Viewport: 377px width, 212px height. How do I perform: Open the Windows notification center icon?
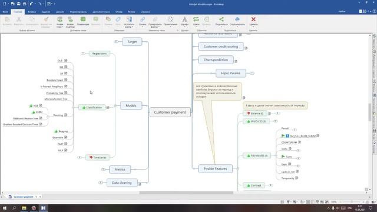(371, 208)
